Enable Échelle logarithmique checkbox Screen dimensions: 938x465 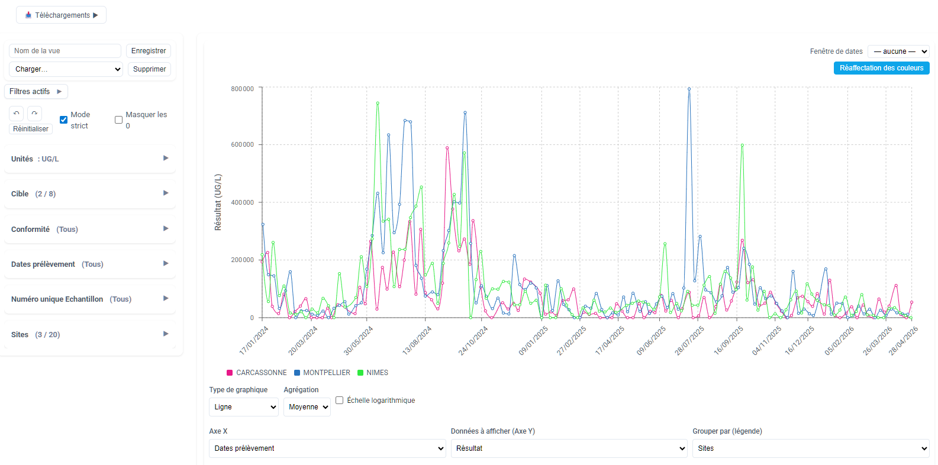340,401
